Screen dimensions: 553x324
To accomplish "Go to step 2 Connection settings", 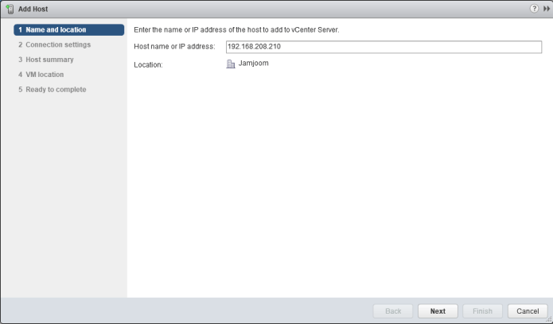I will click(54, 44).
